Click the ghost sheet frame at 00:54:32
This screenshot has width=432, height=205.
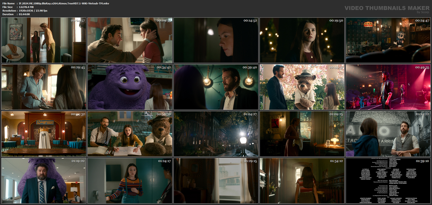(44, 134)
